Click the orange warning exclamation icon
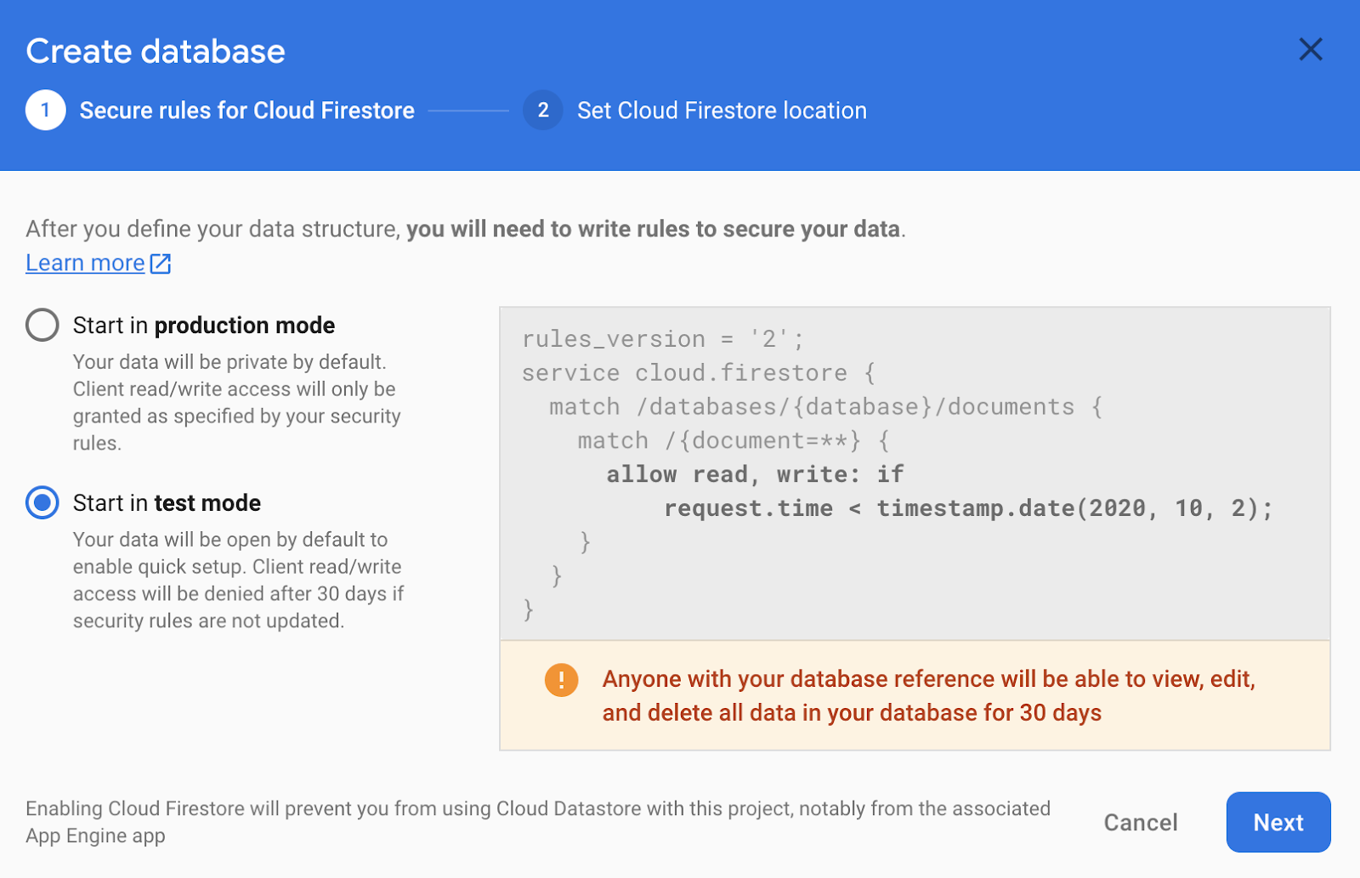 pos(561,680)
